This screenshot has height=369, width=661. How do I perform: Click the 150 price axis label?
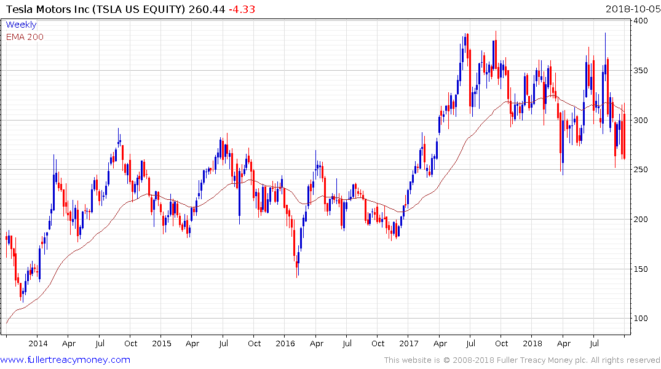coord(641,269)
